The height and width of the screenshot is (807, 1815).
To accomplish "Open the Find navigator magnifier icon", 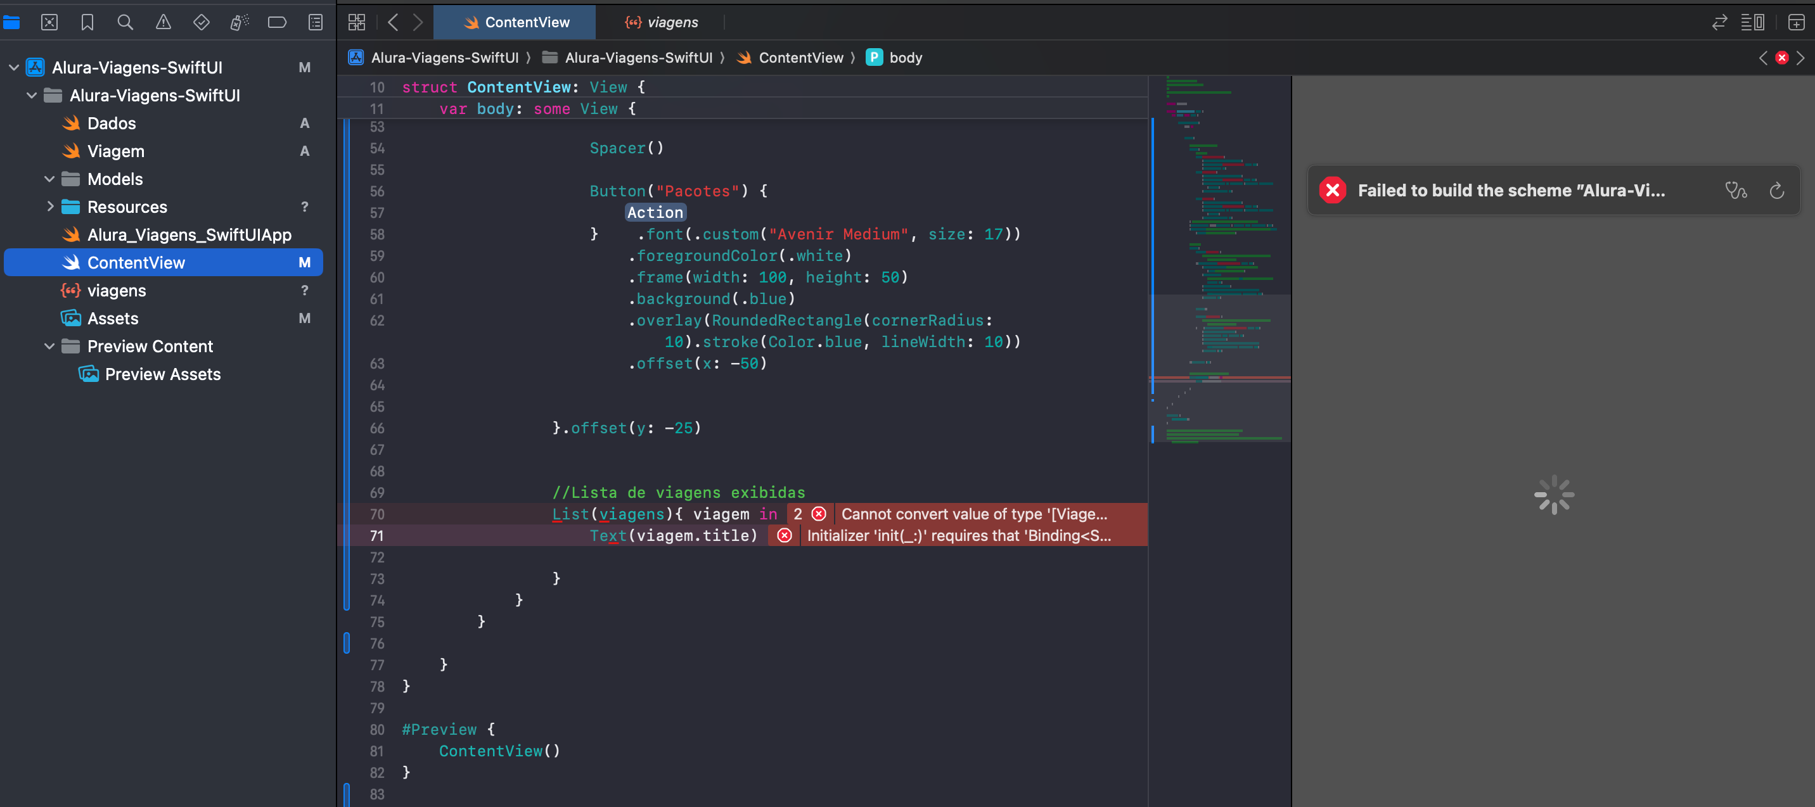I will point(125,23).
